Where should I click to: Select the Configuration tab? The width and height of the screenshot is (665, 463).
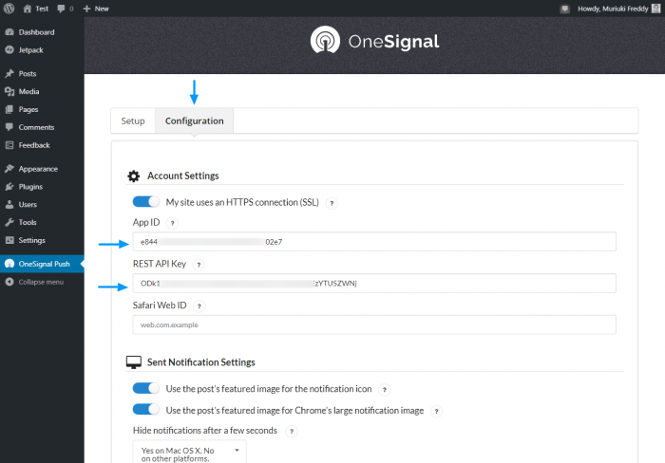(x=194, y=121)
